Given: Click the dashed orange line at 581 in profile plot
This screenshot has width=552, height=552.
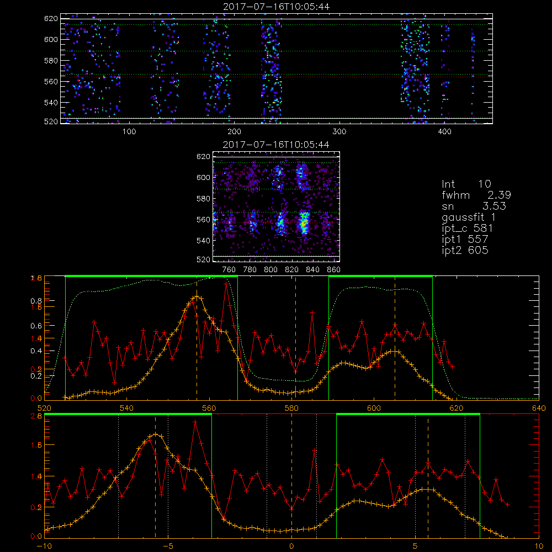Looking at the screenshot, I should (x=296, y=338).
